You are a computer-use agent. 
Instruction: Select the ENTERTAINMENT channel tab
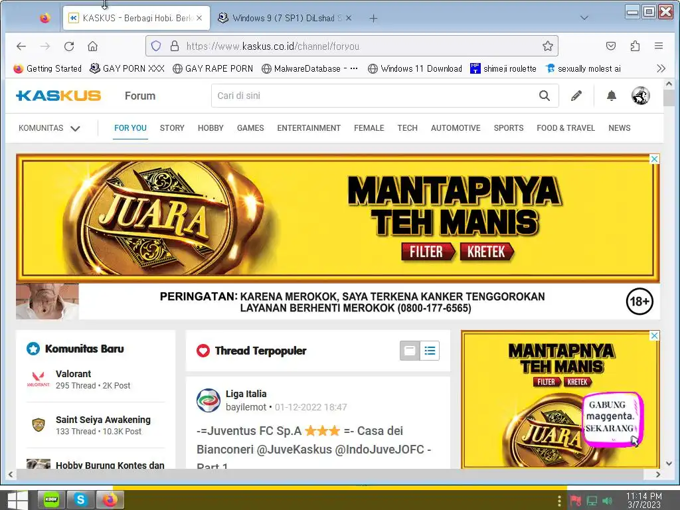point(309,128)
